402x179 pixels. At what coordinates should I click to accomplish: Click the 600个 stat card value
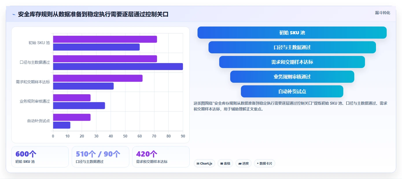tap(26, 154)
